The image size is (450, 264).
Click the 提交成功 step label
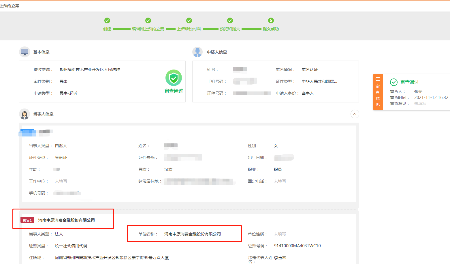[271, 29]
